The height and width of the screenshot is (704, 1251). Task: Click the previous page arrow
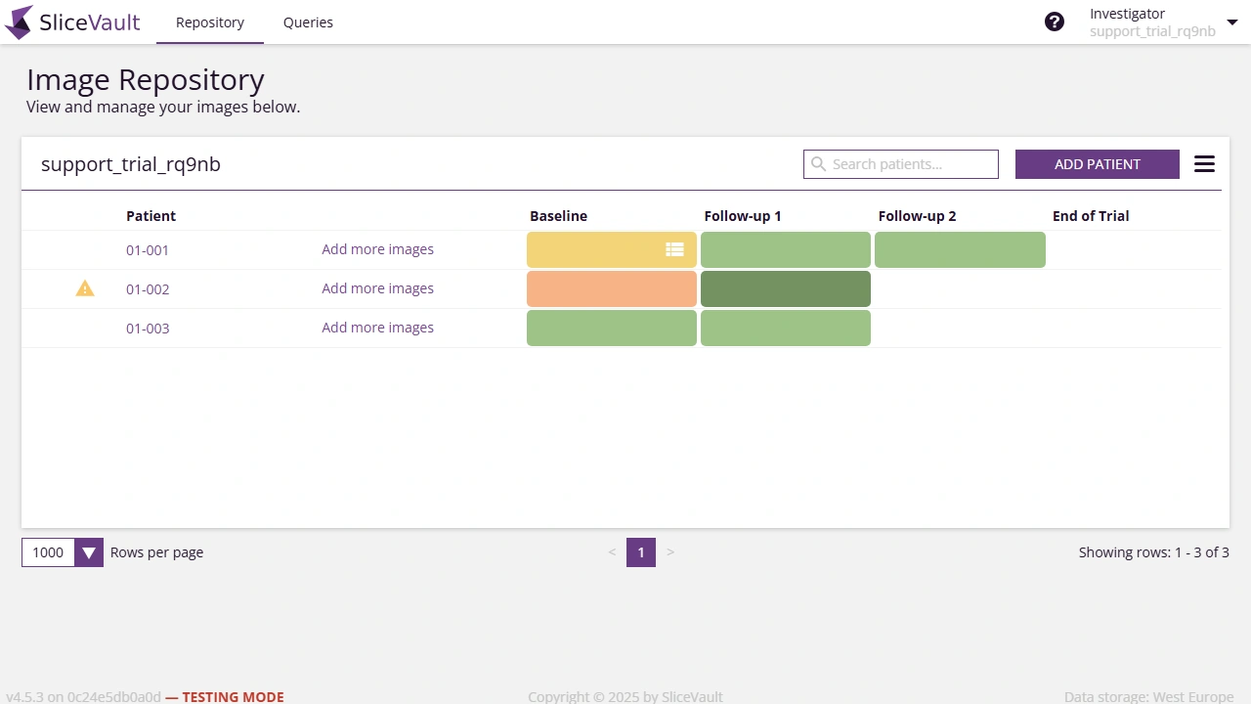point(612,552)
